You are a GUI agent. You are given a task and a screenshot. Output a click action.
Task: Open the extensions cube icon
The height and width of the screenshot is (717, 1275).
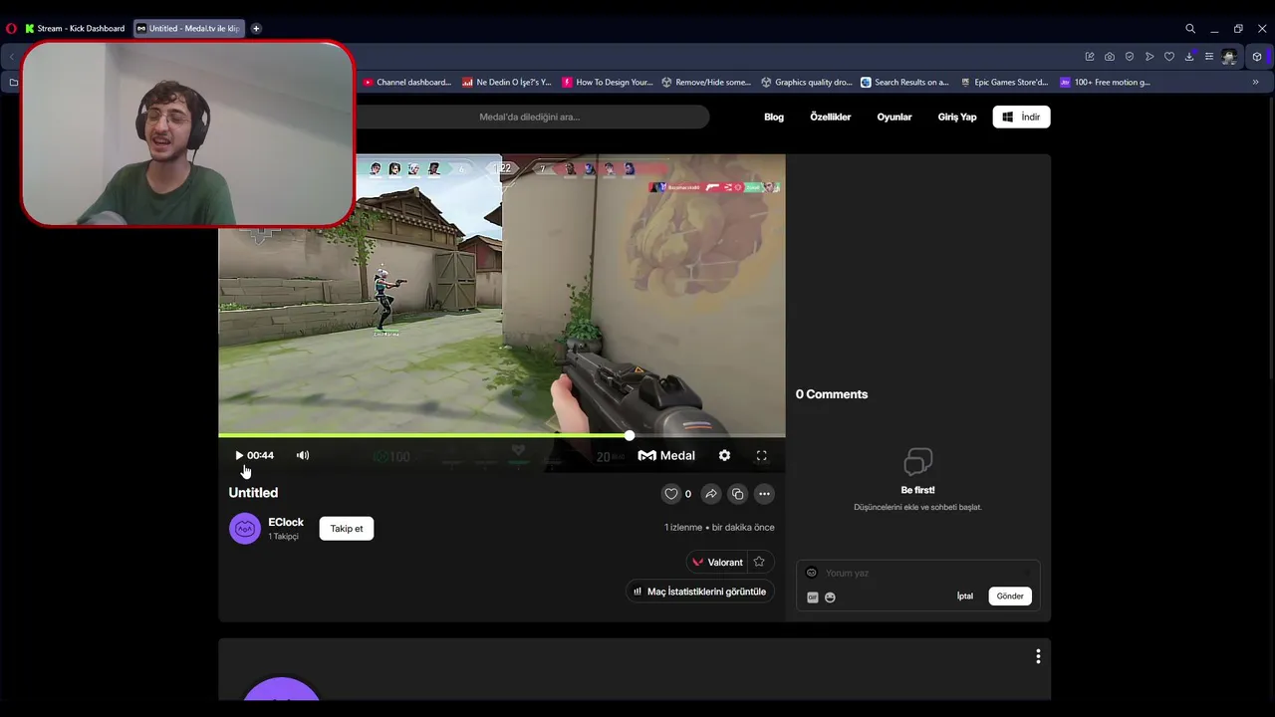click(1257, 57)
